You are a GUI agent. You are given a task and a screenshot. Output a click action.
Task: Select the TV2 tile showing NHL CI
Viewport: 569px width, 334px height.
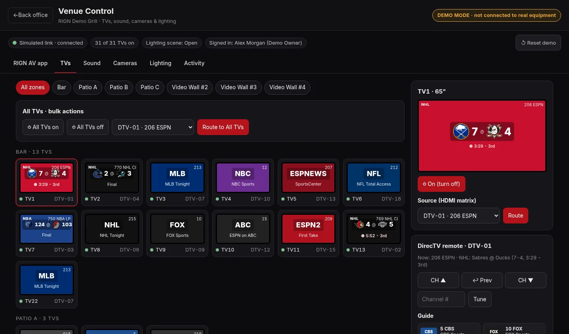[x=112, y=182]
